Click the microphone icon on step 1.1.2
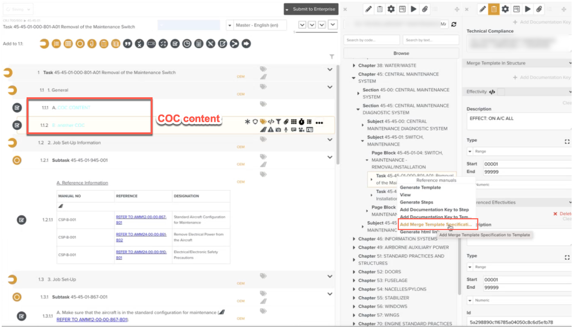 click(x=286, y=129)
